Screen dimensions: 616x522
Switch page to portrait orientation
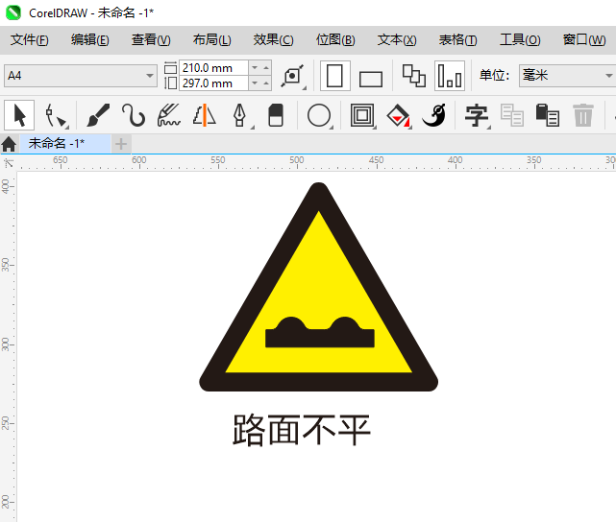[334, 76]
